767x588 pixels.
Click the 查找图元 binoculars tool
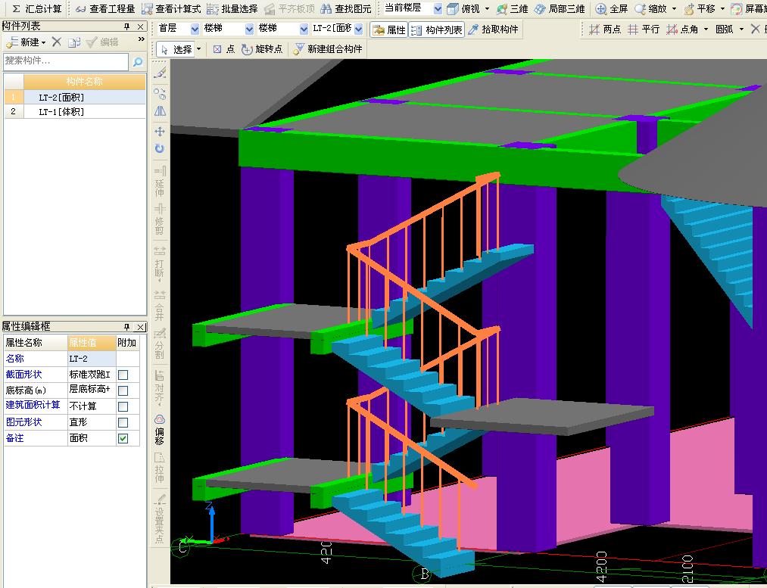[x=346, y=9]
